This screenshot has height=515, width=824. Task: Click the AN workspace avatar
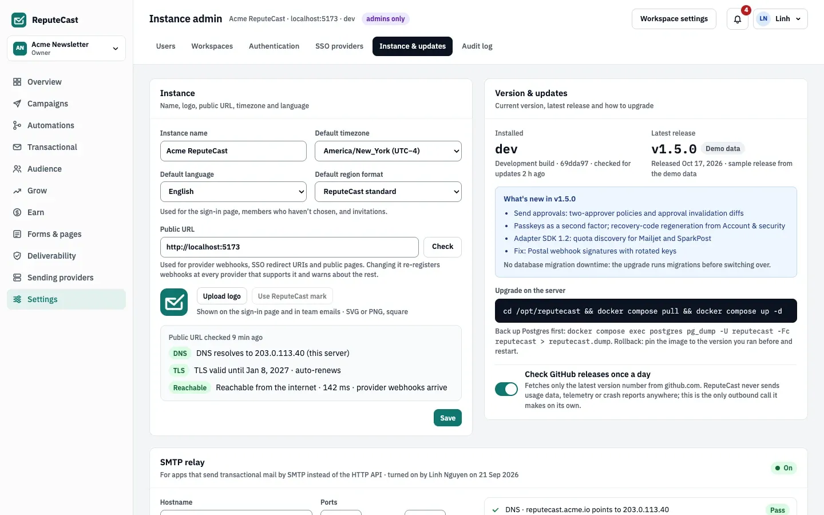(20, 48)
